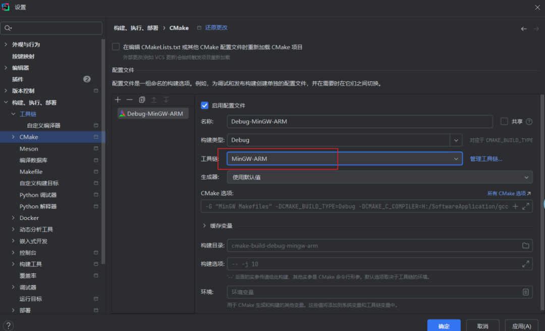Disable the 启用配置文件 checkbox
The width and height of the screenshot is (545, 331).
[x=204, y=105]
